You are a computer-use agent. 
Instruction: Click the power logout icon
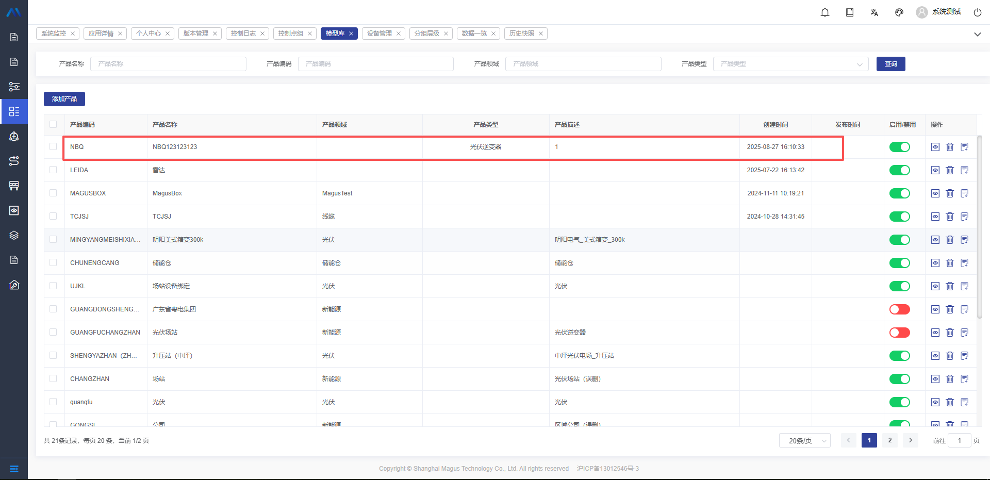[977, 12]
